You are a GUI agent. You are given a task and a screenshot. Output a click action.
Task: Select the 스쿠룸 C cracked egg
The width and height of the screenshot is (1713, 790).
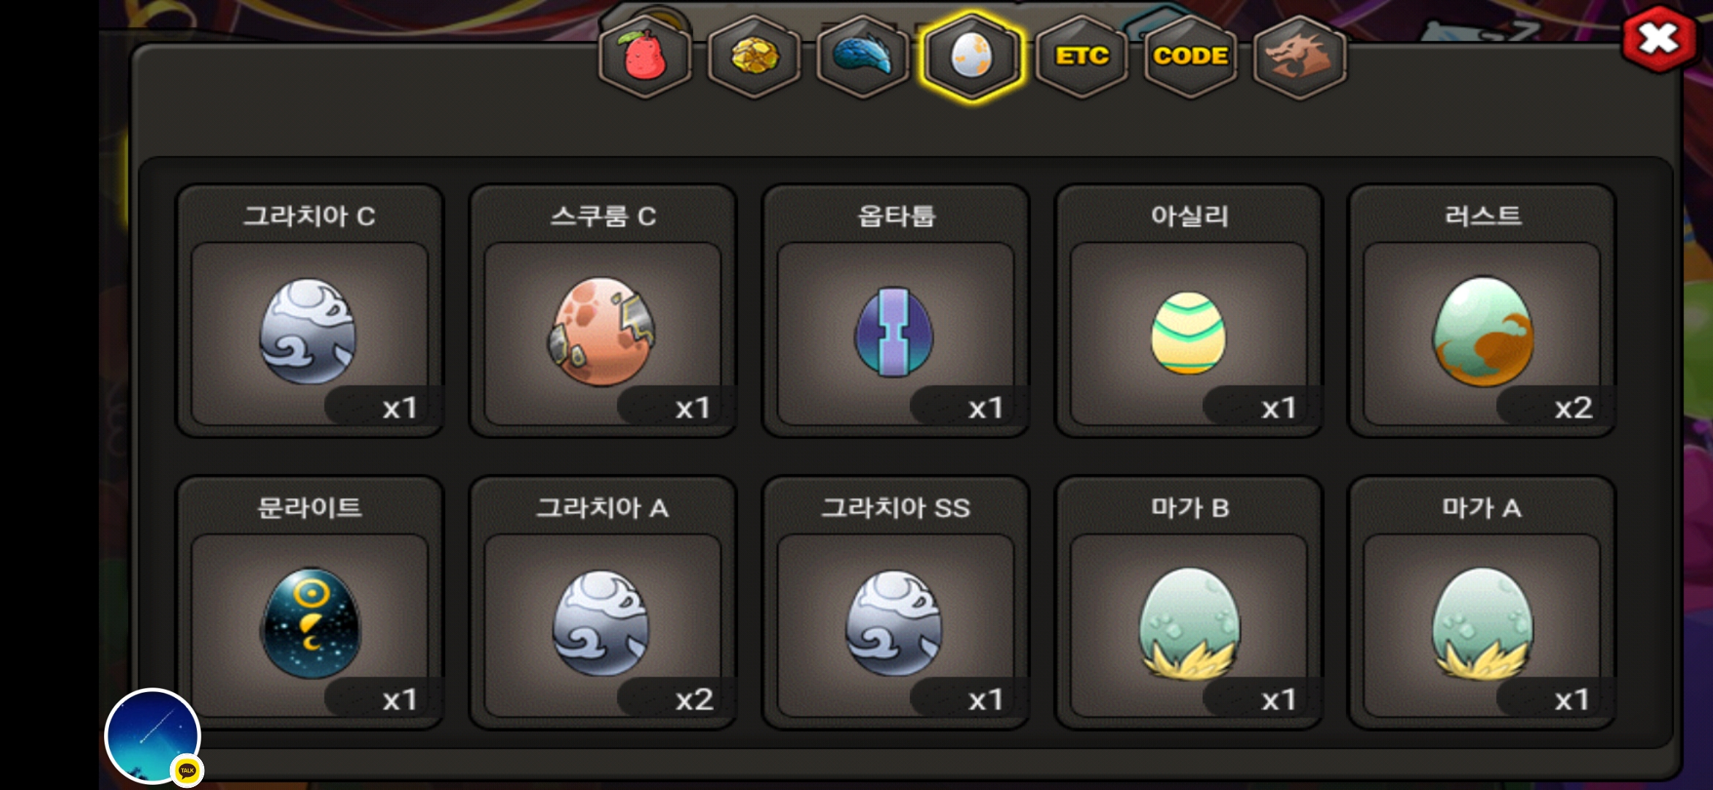tap(602, 311)
